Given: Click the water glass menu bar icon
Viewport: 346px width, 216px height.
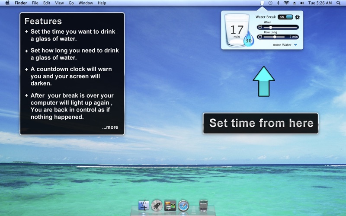Looking at the screenshot, I should click(262, 3).
